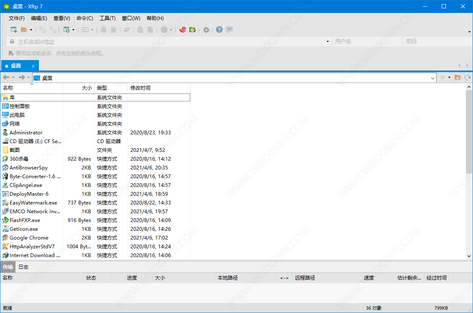Click the New Session icon in toolbar
This screenshot has height=313, width=473.
coord(14,30)
